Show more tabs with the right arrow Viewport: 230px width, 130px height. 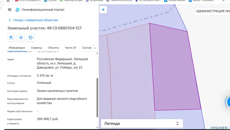pyautogui.click(x=95, y=48)
